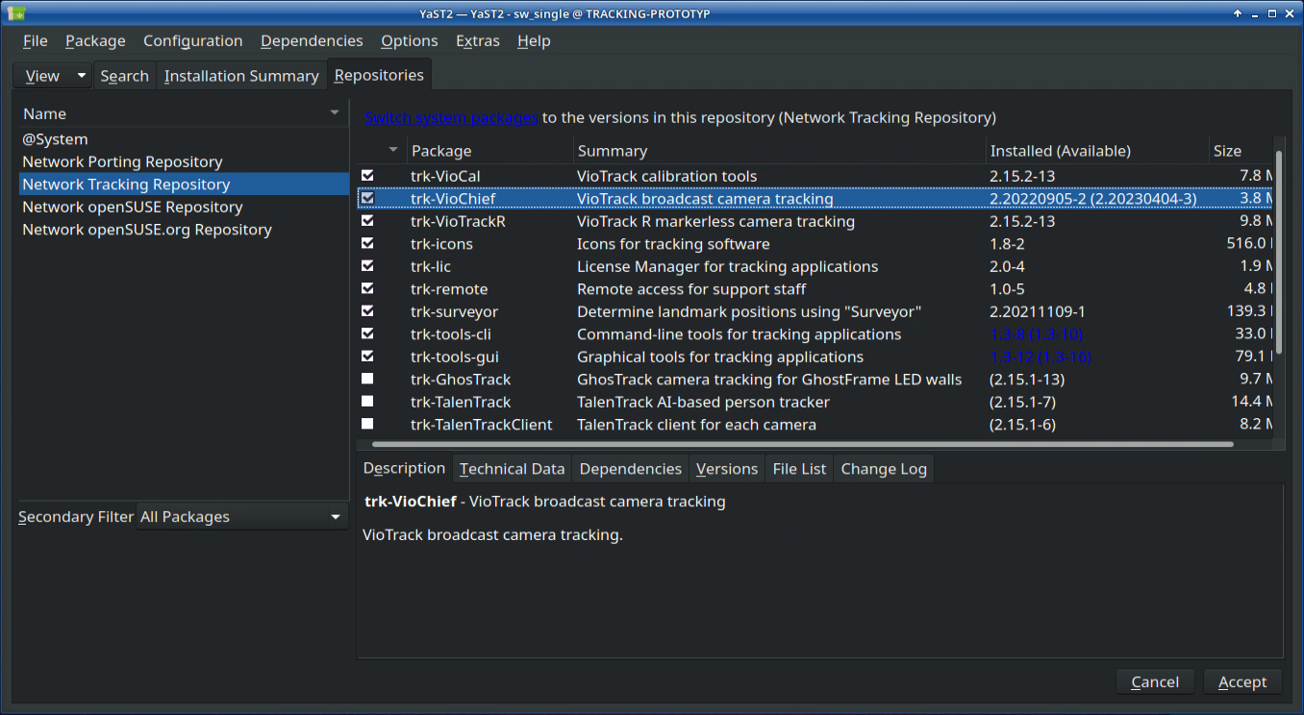1304x715 pixels.
Task: Toggle the trk-tools-gui package checkbox
Action: point(367,357)
